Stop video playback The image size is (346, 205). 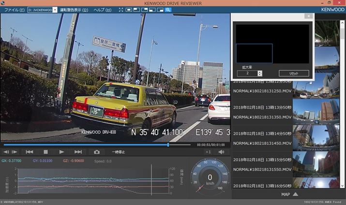[x=46, y=152]
